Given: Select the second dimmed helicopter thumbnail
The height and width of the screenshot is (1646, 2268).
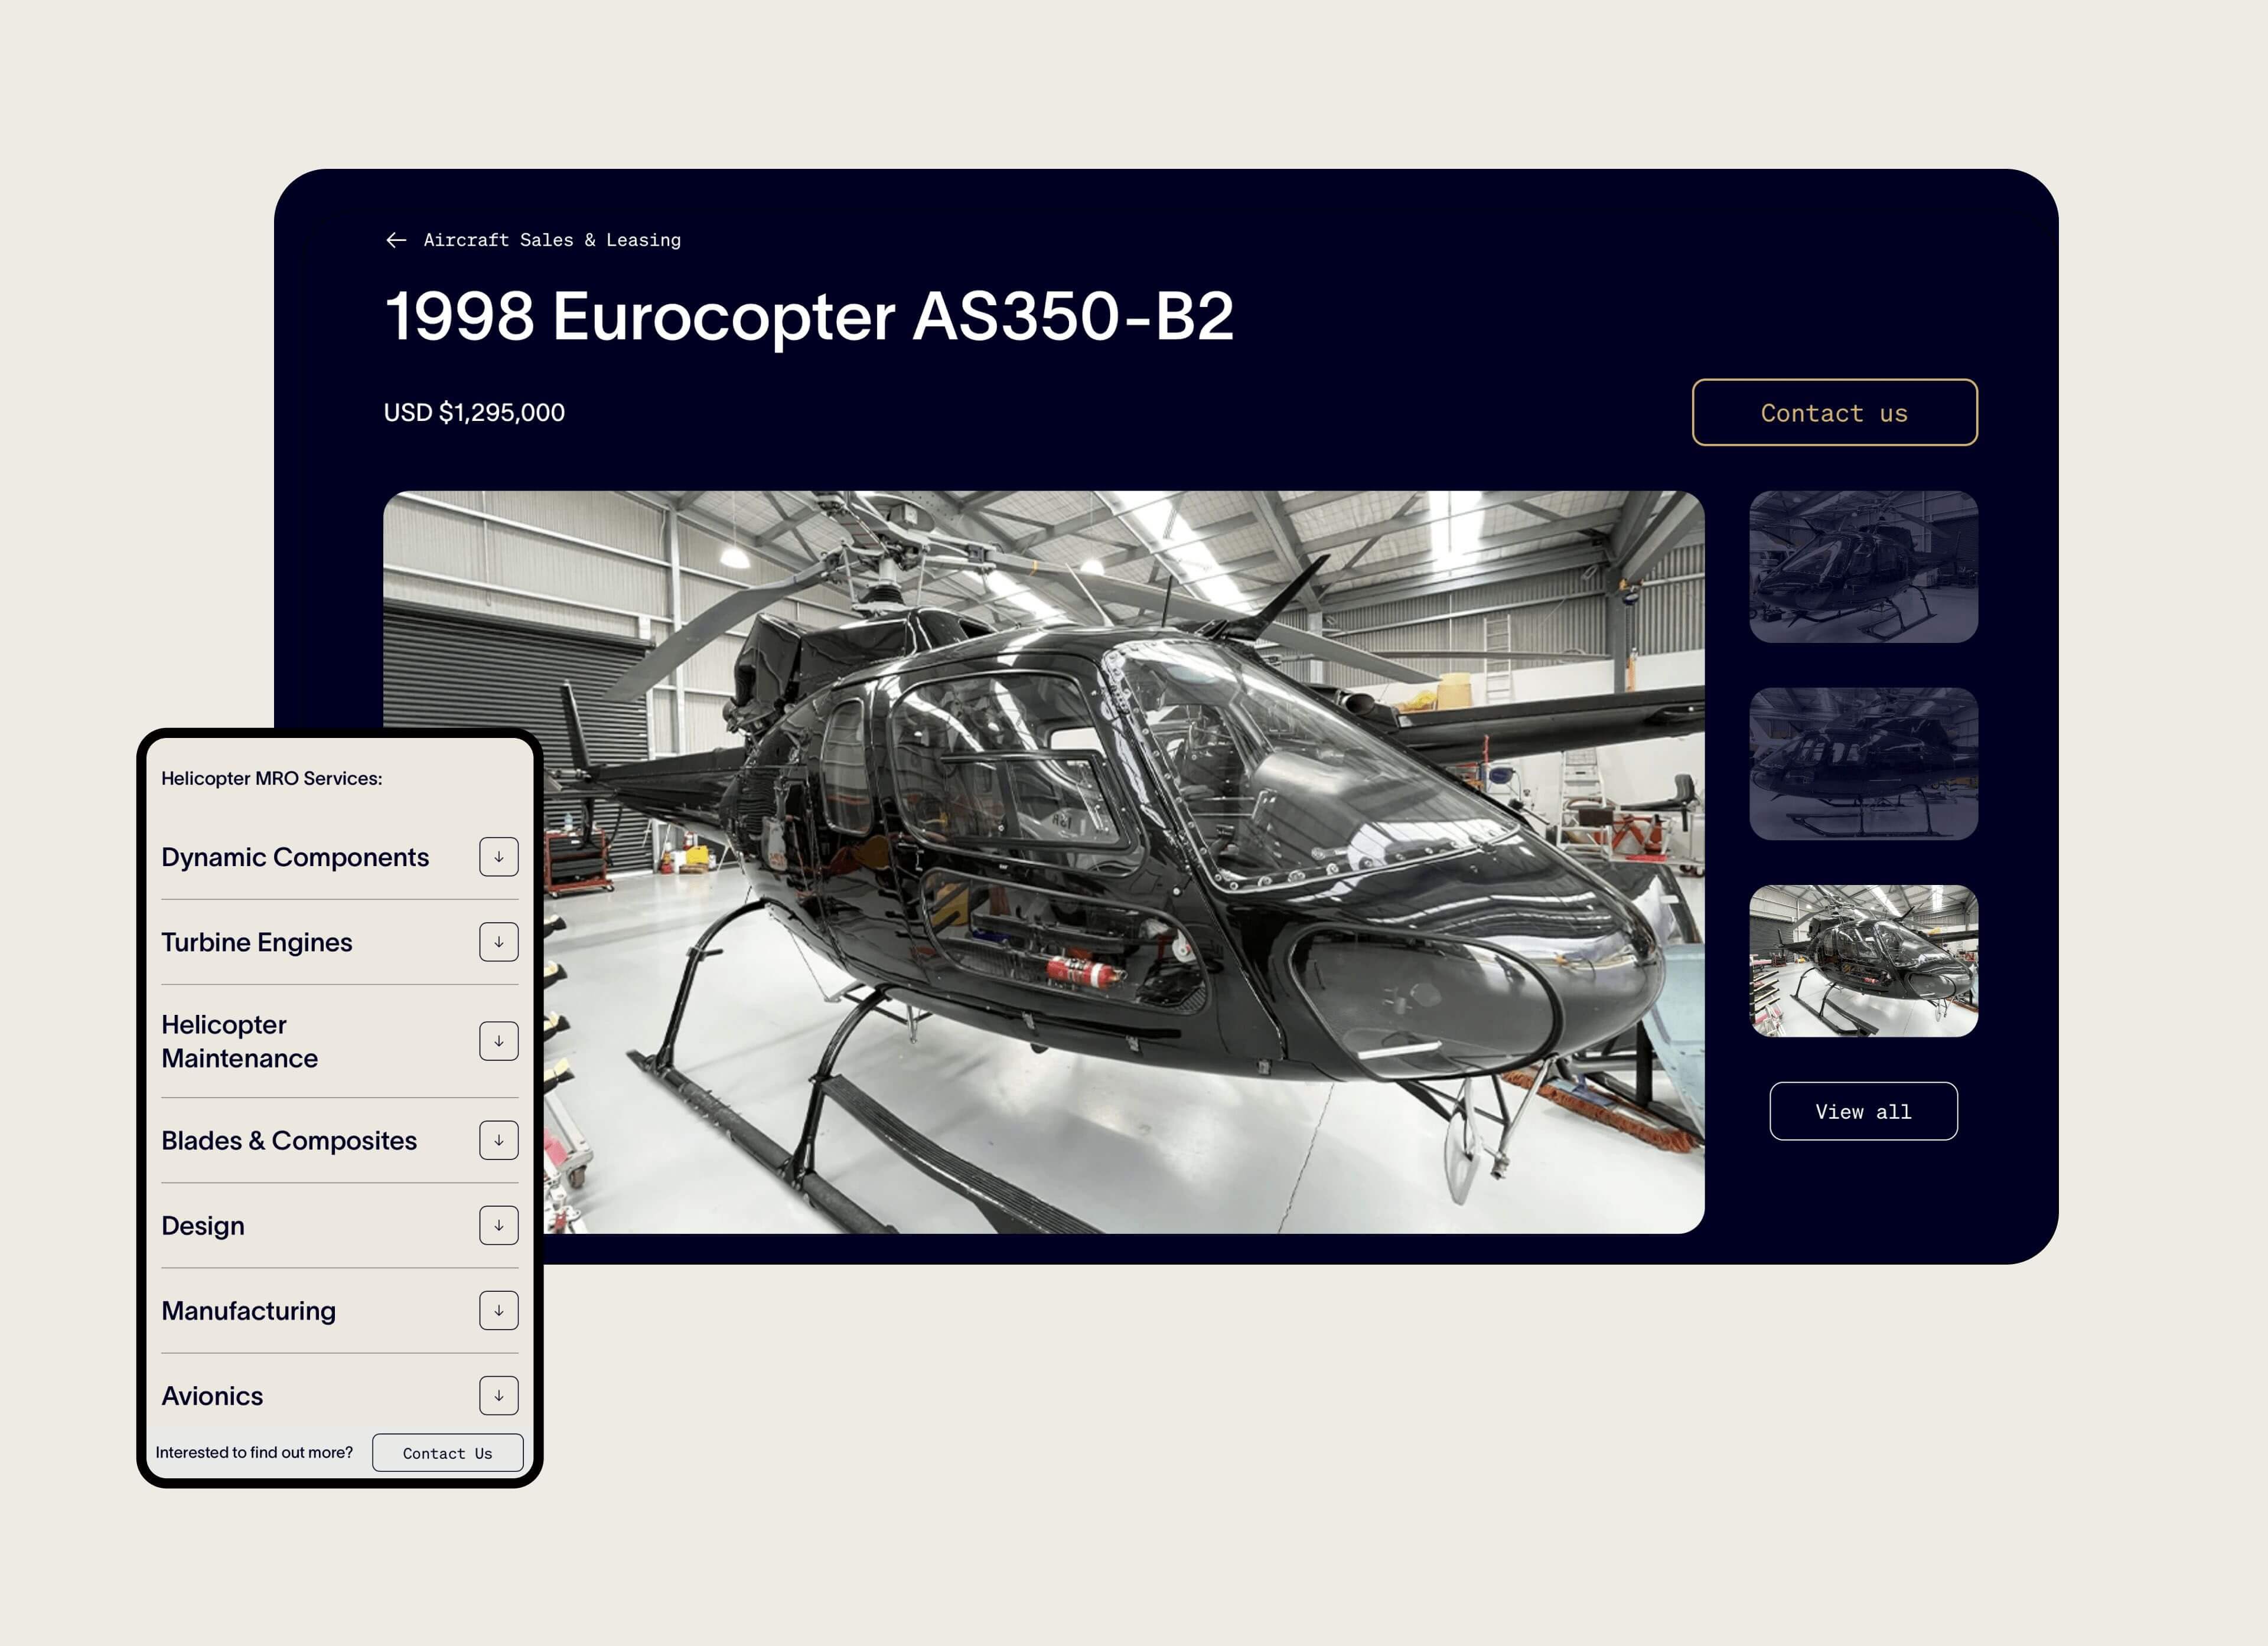Looking at the screenshot, I should [x=1863, y=763].
